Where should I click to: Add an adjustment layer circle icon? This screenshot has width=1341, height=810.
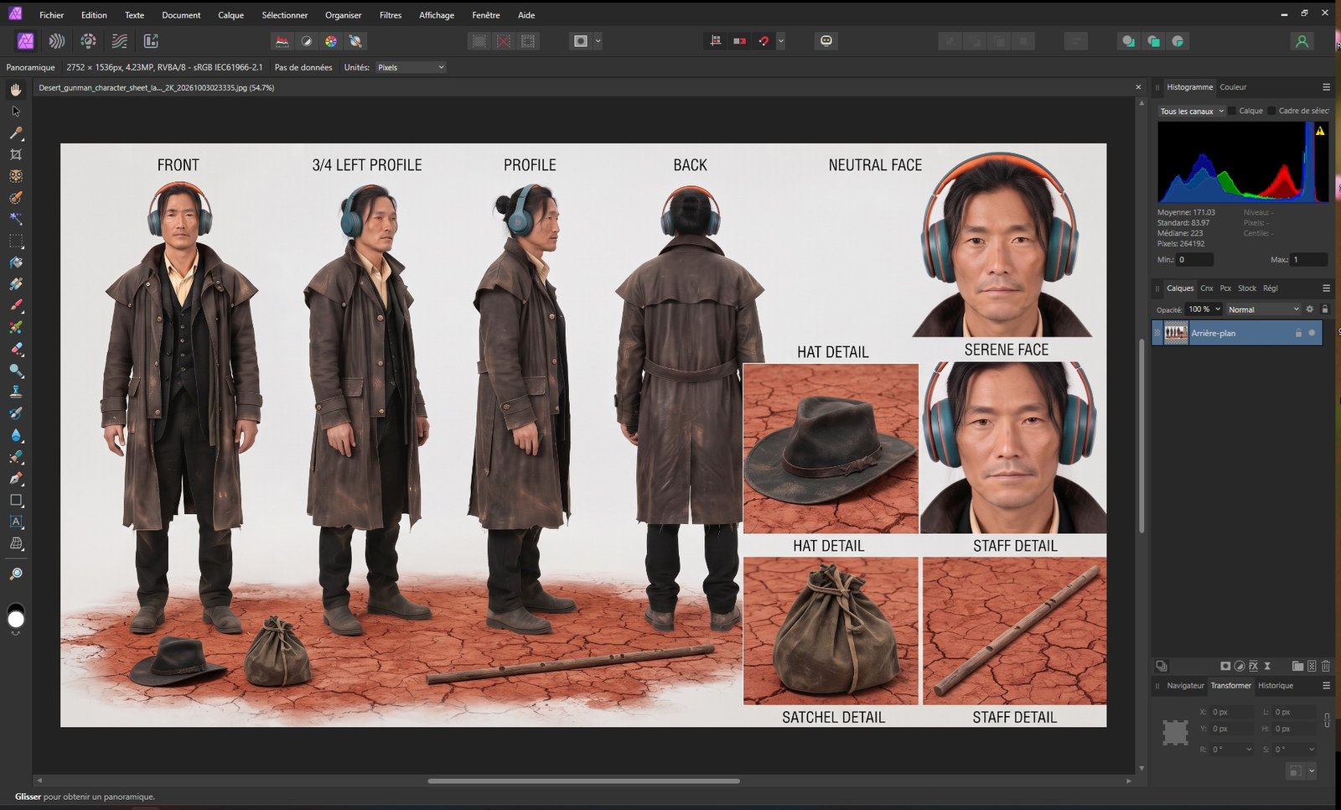click(1240, 666)
